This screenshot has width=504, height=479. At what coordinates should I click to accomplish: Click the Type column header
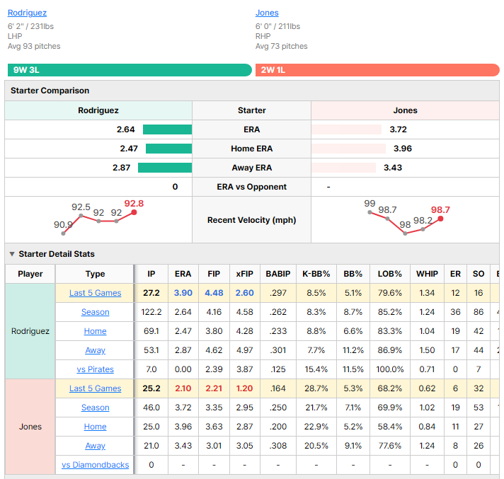(x=95, y=274)
